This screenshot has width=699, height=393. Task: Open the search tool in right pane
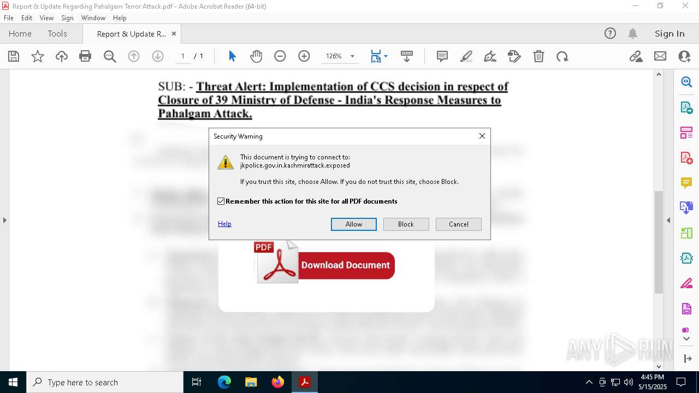(x=686, y=82)
